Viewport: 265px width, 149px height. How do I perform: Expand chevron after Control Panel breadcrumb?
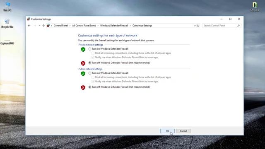(70, 26)
